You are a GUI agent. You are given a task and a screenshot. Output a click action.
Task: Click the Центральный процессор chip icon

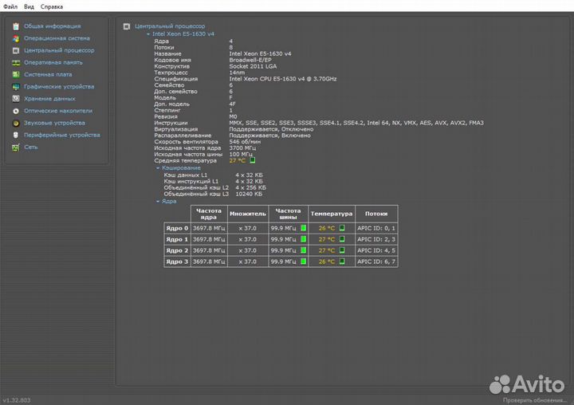[16, 50]
